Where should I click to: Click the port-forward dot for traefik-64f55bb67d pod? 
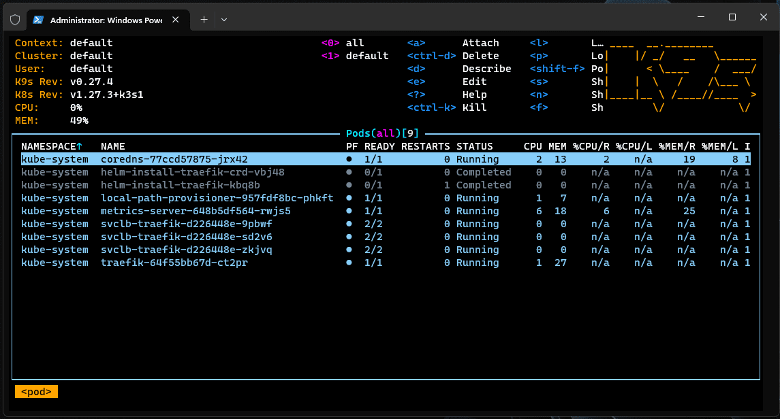pos(349,263)
